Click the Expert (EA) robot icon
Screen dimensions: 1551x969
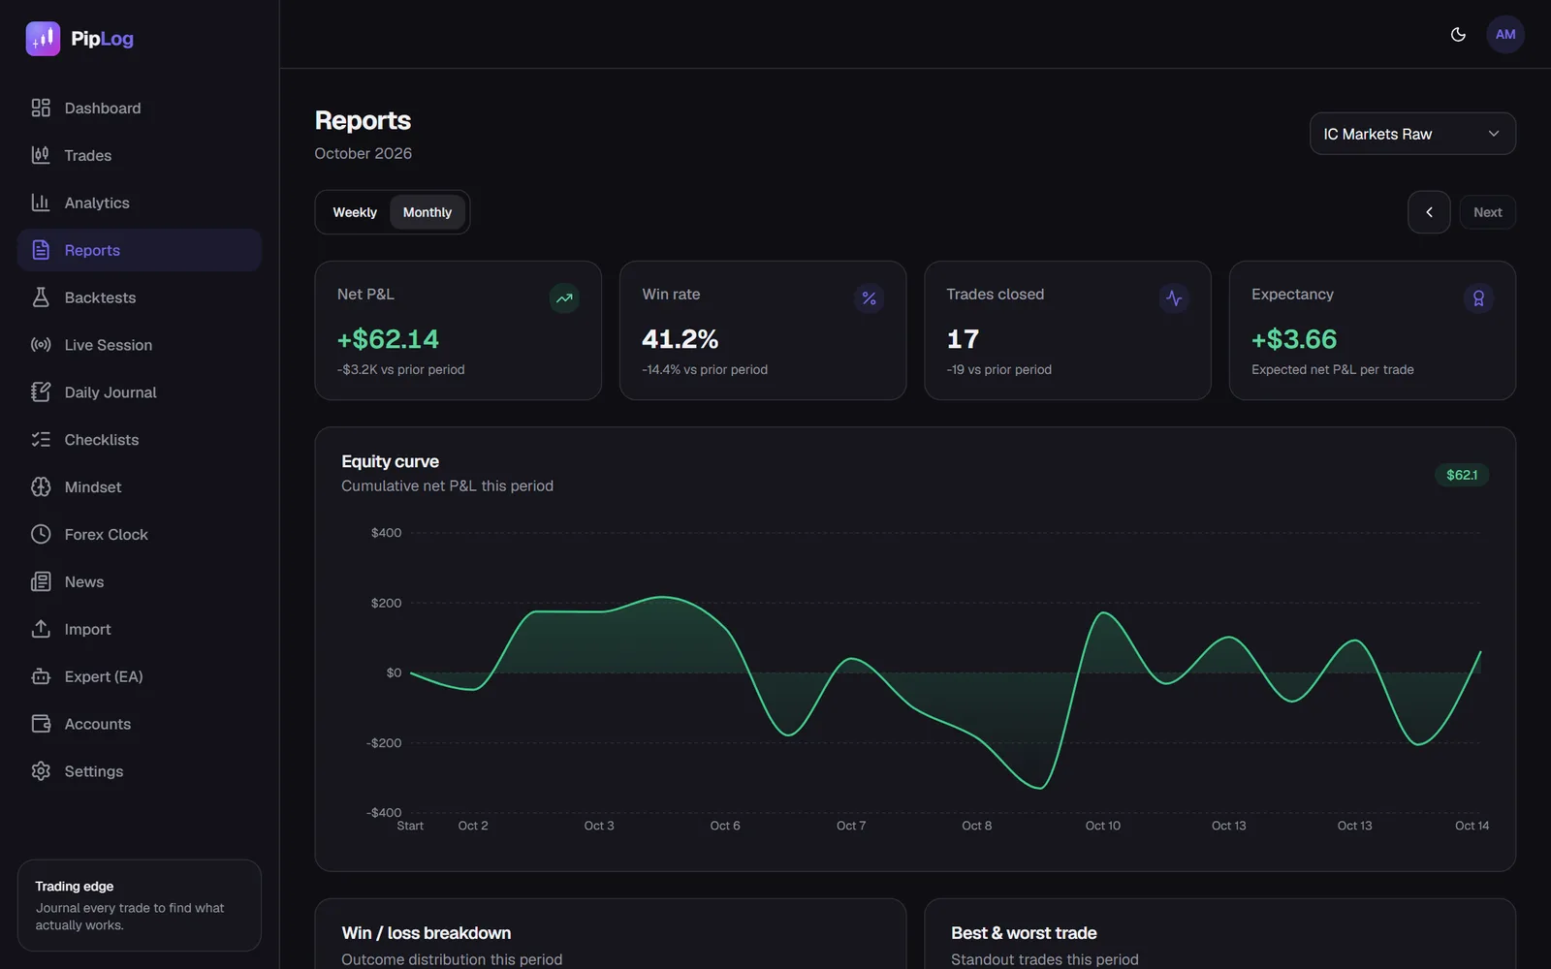pos(41,676)
